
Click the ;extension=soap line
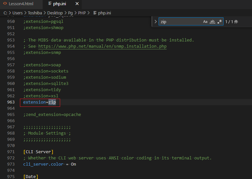pos(42,65)
